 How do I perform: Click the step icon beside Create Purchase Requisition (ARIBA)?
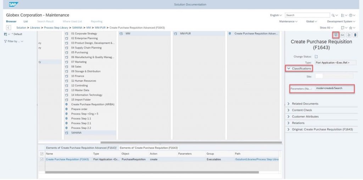coord(67,104)
